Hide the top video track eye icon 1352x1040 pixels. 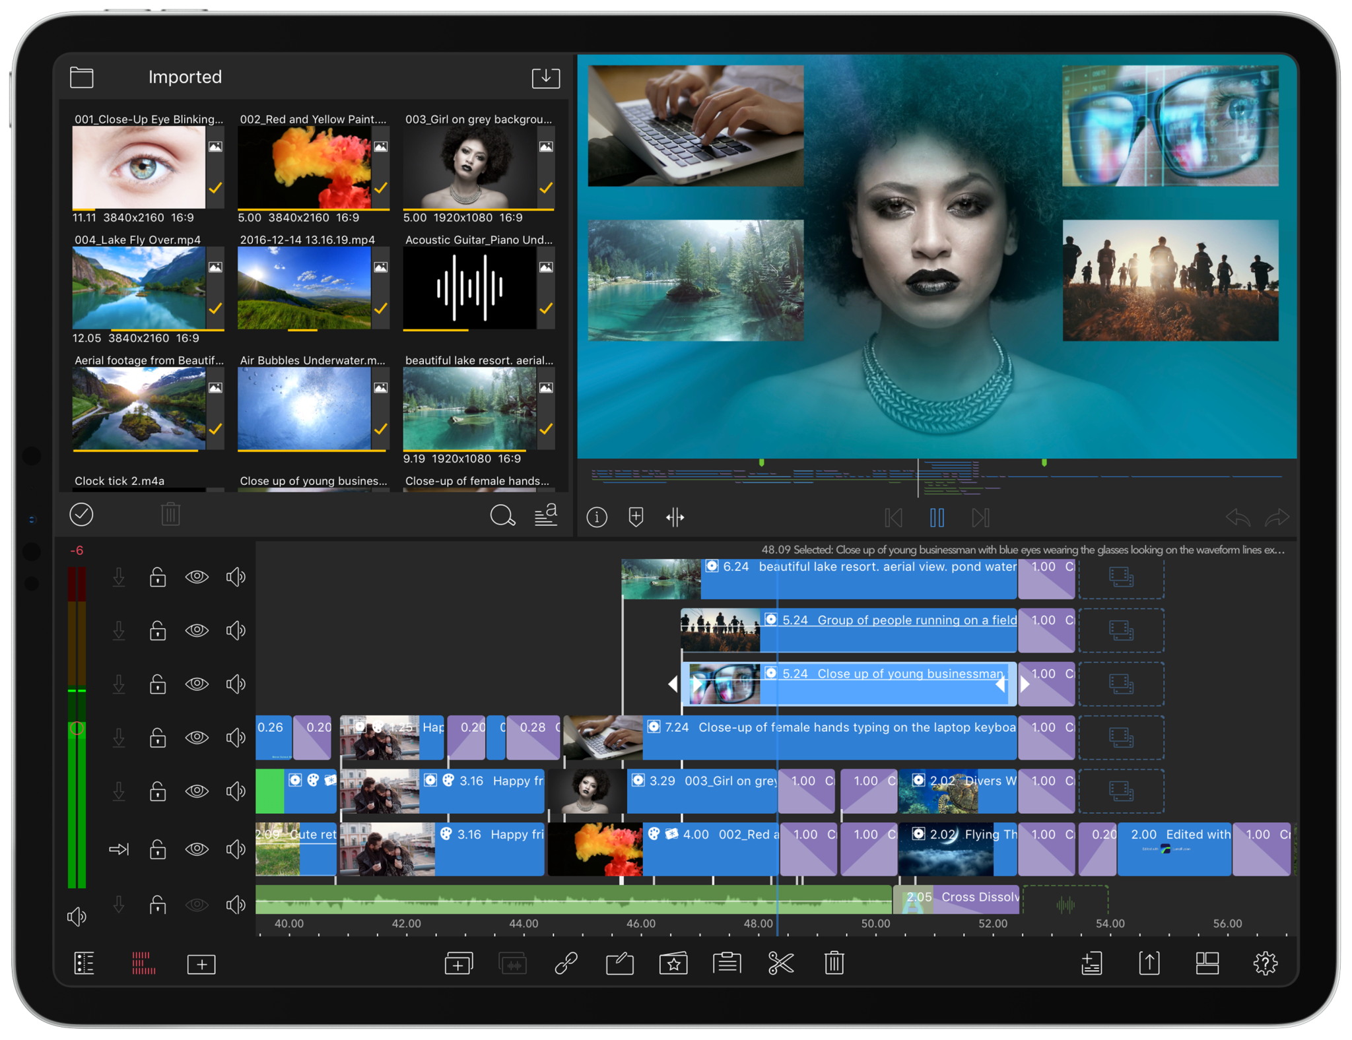[197, 577]
